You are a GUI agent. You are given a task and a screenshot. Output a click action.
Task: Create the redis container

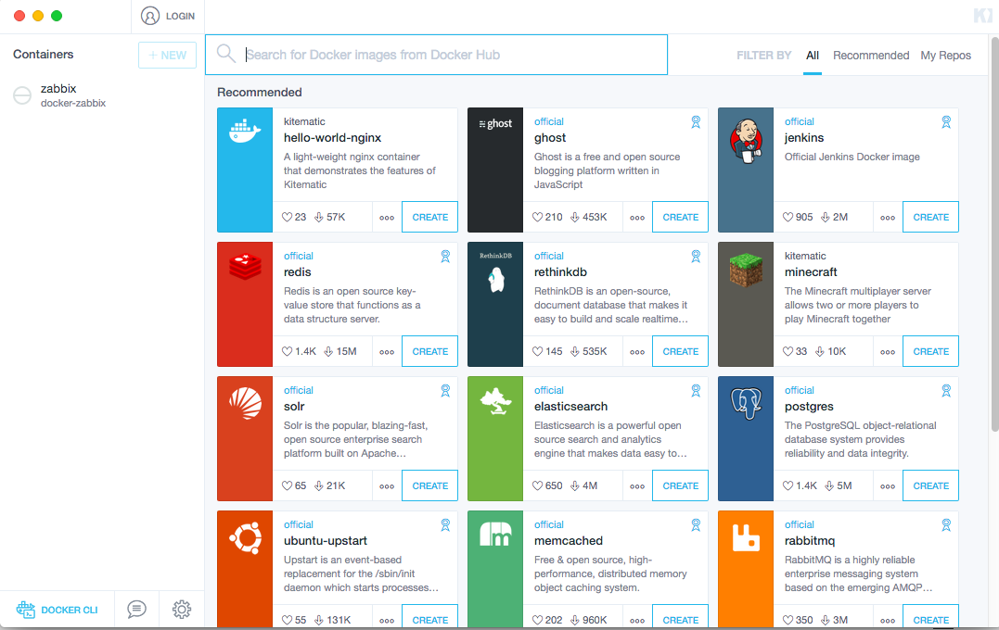tap(430, 351)
